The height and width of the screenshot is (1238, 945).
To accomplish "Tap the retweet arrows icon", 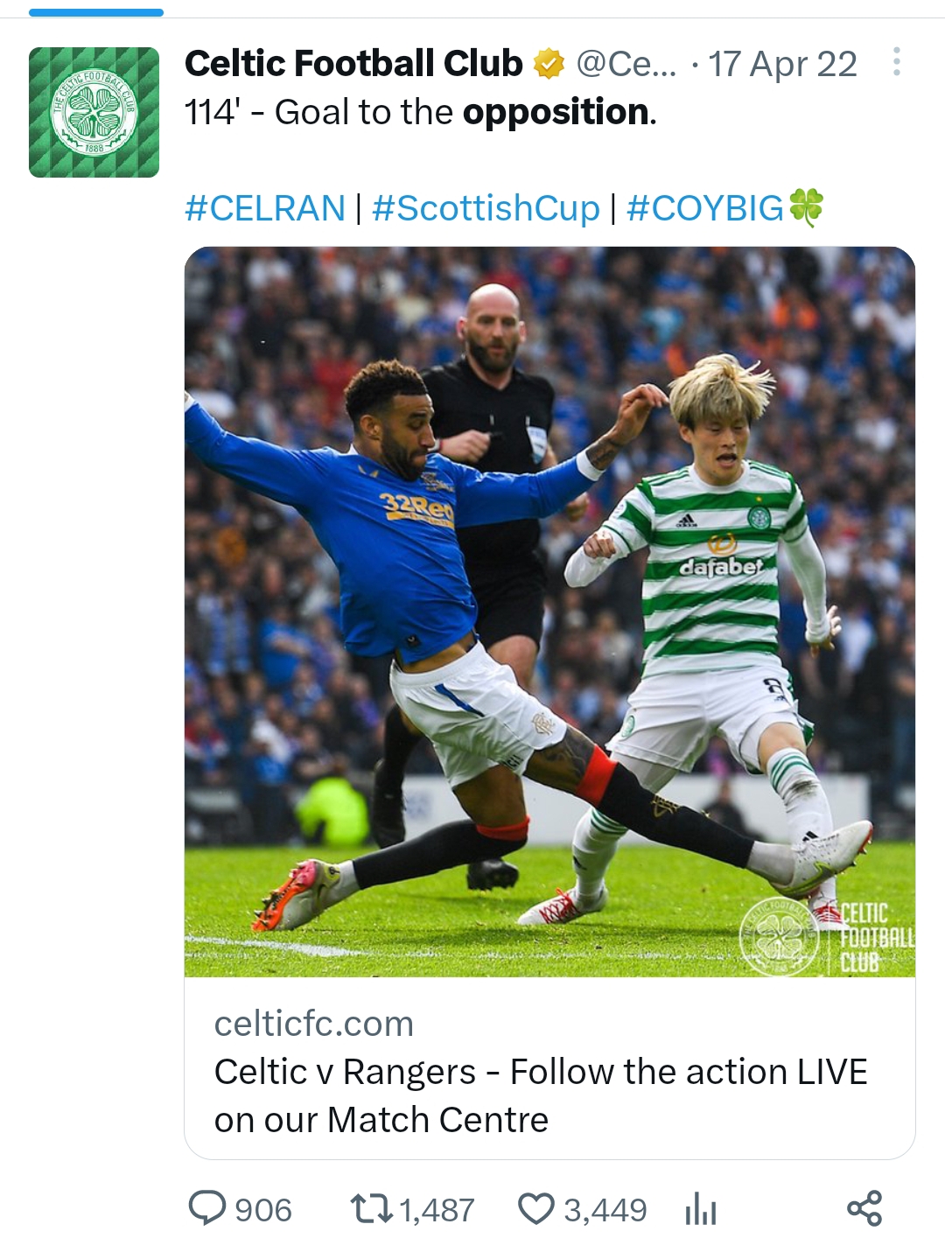I will click(371, 1209).
